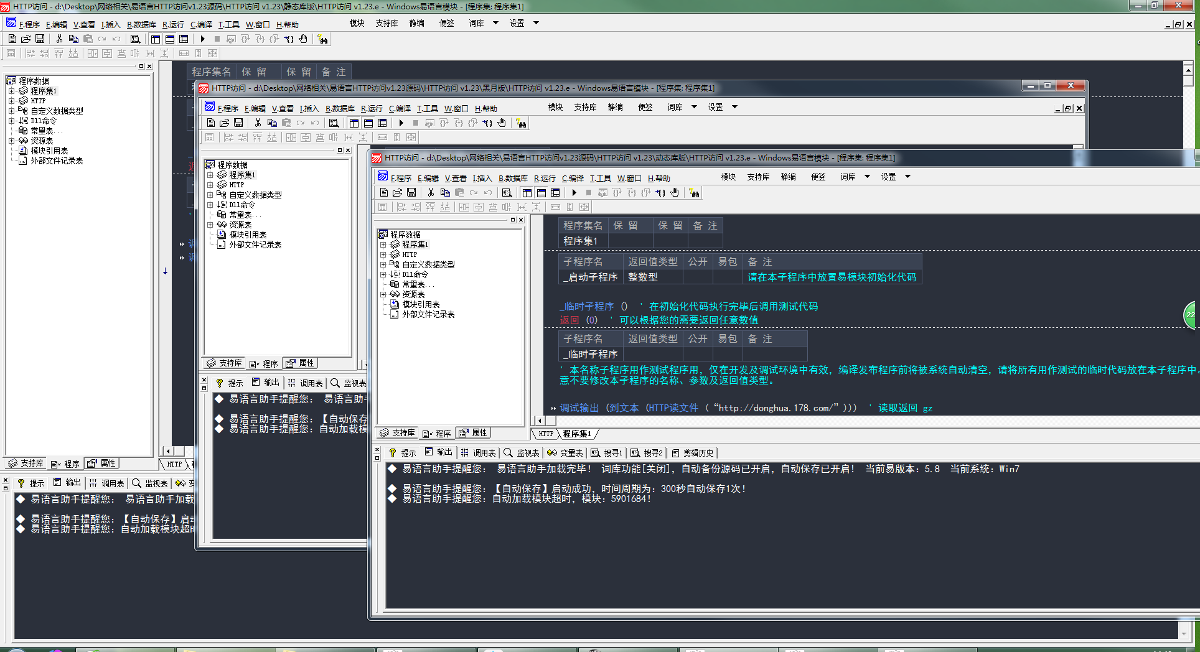Click Run play icon in 黑月版 window
Screen dimensions: 1200x652
401,123
